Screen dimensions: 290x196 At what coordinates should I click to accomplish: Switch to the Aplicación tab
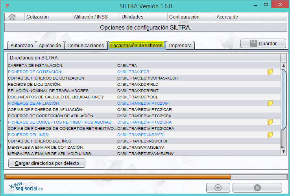[50, 46]
